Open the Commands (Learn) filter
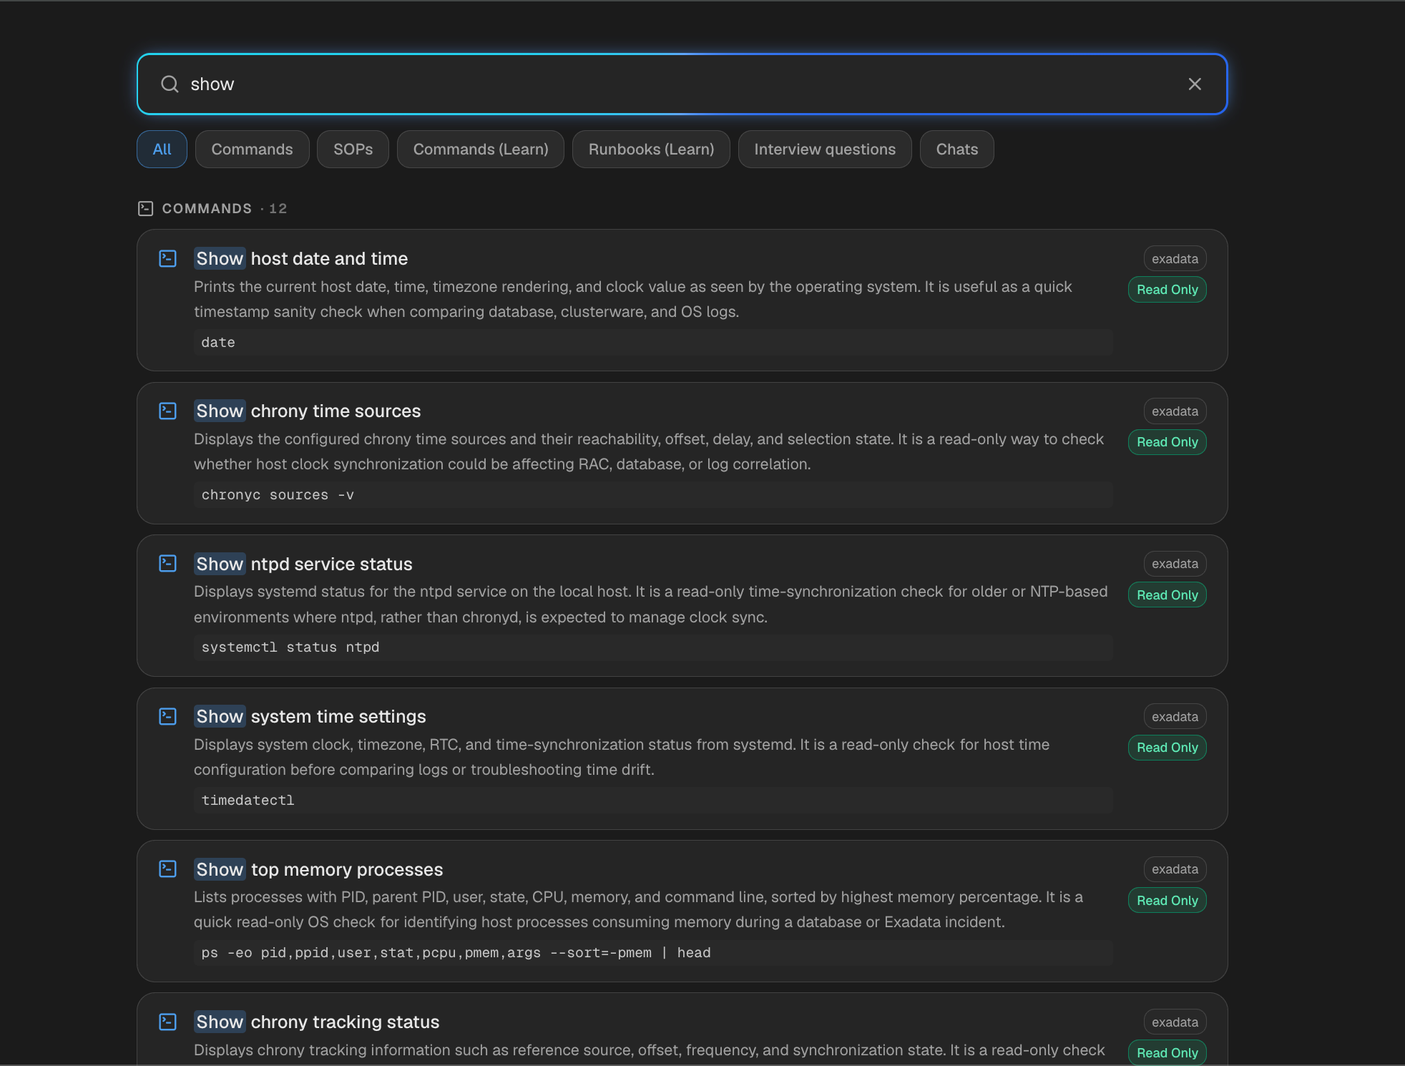 [481, 150]
